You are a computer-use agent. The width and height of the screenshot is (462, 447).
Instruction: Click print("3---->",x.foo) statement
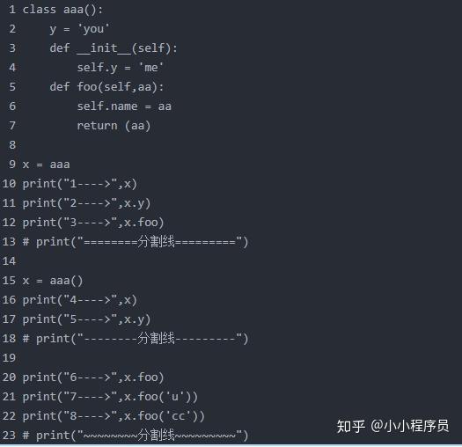[93, 222]
